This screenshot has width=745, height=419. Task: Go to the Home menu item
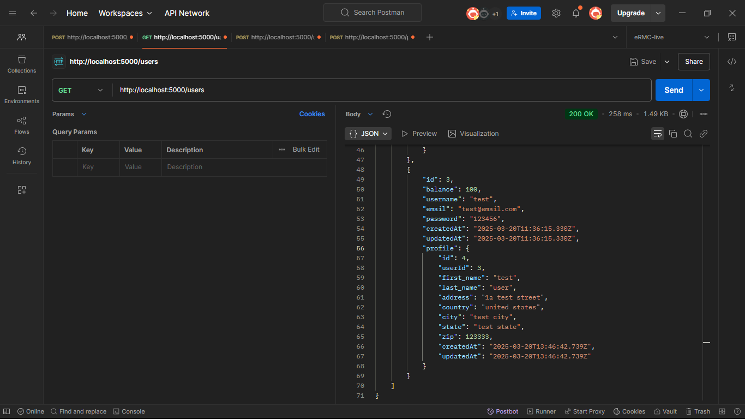[x=77, y=13]
